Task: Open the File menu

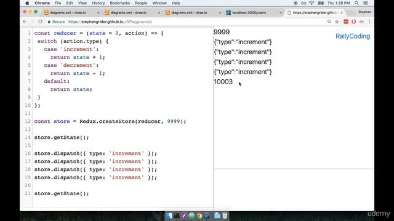Action: pos(58,3)
